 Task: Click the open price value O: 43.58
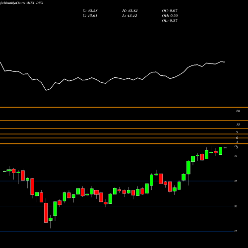click(x=90, y=11)
